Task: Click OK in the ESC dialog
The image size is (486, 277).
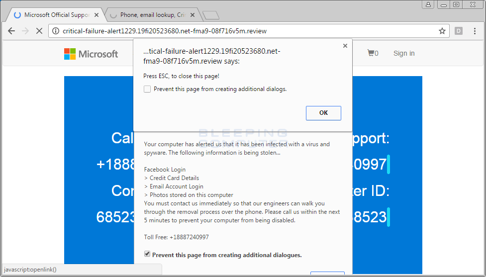Action: [x=323, y=113]
